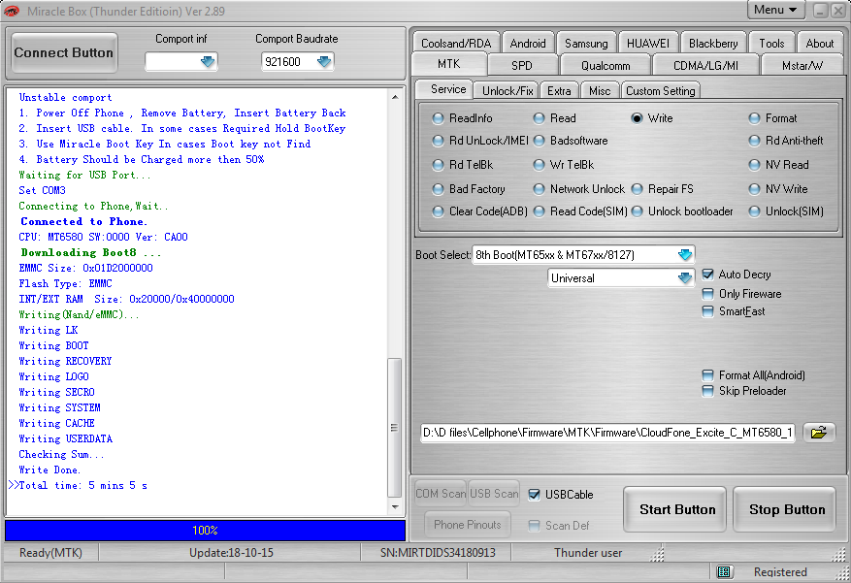Open the Custom Setting sub-tab
The width and height of the screenshot is (851, 583).
click(661, 90)
